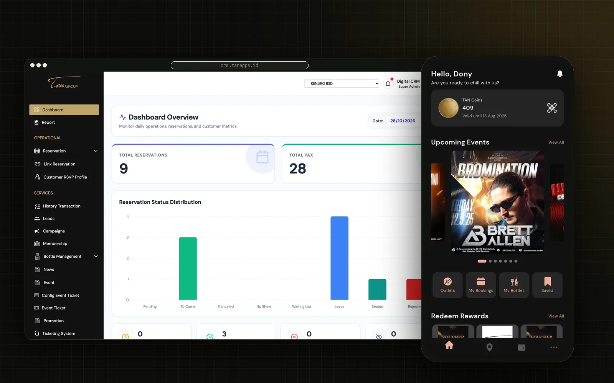Click View All next to Upcoming Events
This screenshot has width=614, height=383.
(556, 142)
